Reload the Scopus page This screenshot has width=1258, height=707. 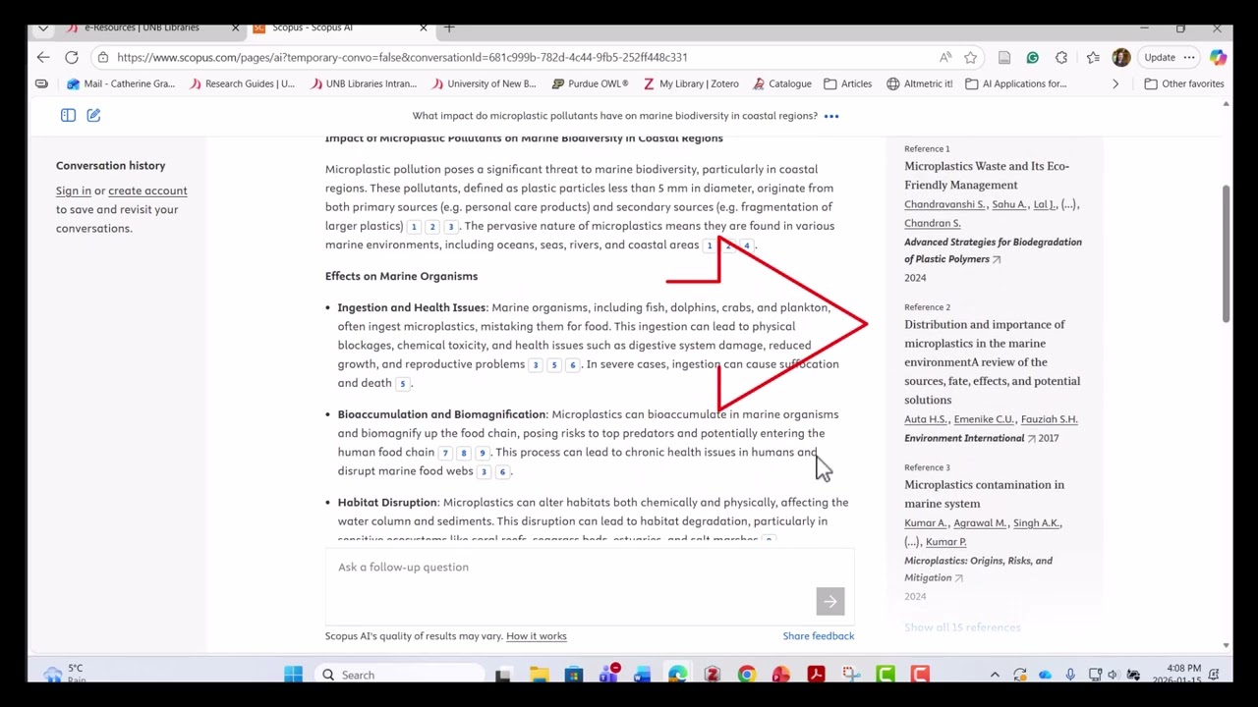(72, 58)
